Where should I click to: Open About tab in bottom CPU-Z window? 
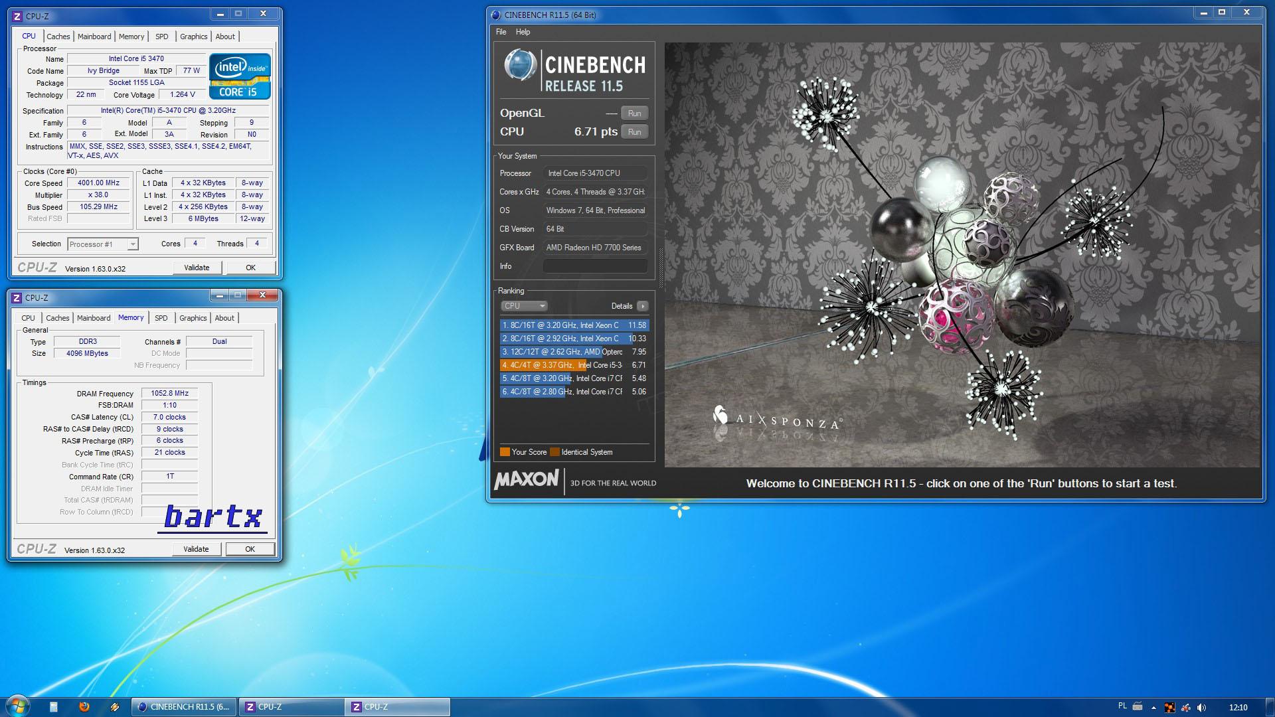click(x=224, y=318)
